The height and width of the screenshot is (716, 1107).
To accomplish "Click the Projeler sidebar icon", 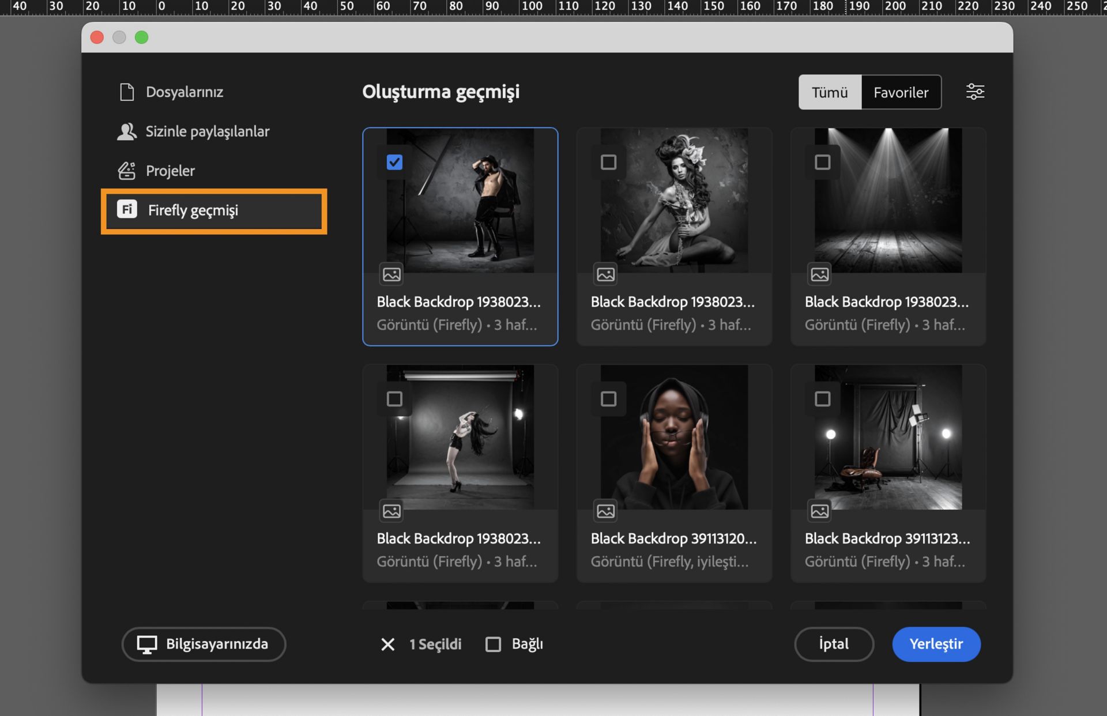I will (x=127, y=171).
